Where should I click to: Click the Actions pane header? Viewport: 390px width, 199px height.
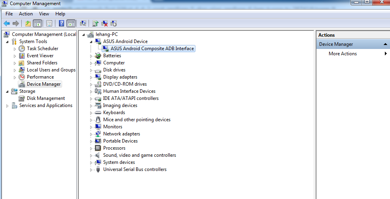353,35
